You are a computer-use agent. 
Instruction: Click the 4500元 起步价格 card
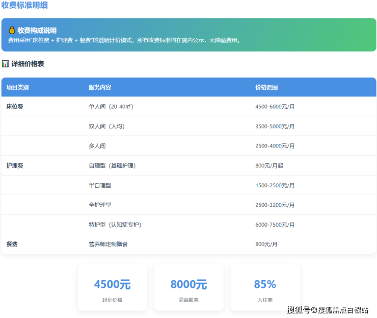coord(112,287)
